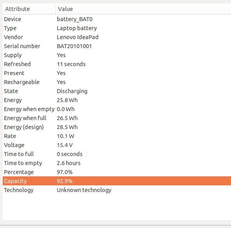Image resolution: width=231 pixels, height=228 pixels.
Task: Click the Attribute column header
Action: coord(29,9)
